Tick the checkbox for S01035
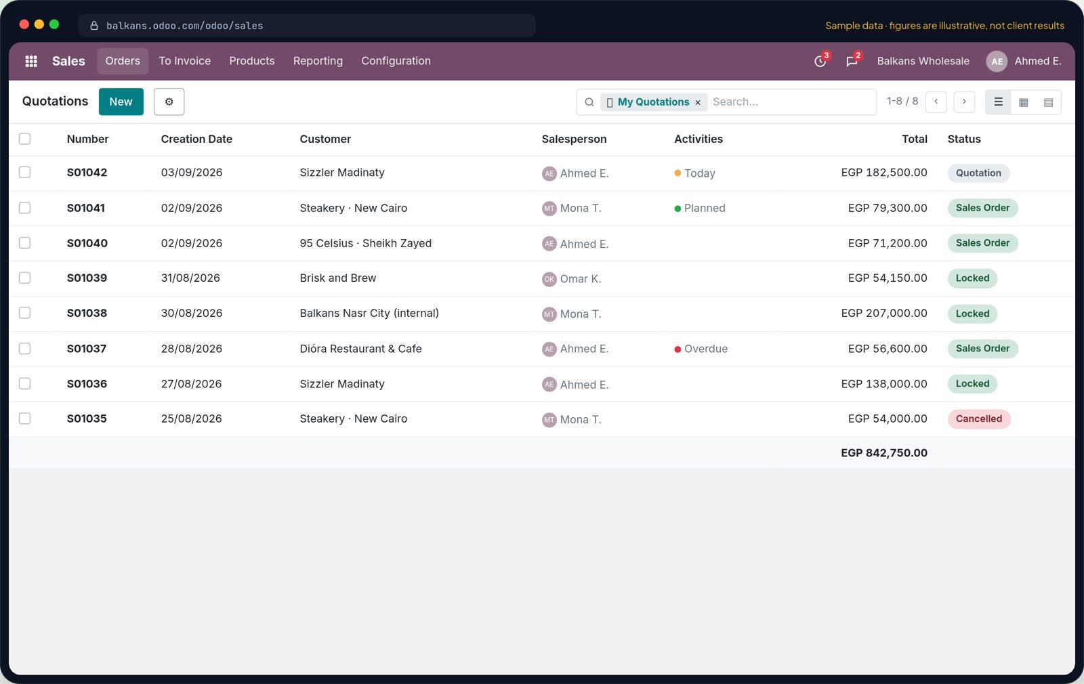Viewport: 1084px width, 684px height. click(24, 419)
